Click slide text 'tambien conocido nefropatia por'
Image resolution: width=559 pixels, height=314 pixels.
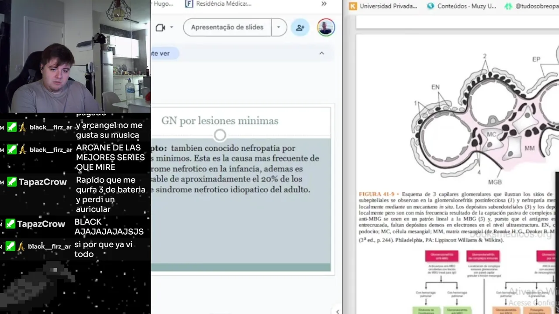click(233, 148)
